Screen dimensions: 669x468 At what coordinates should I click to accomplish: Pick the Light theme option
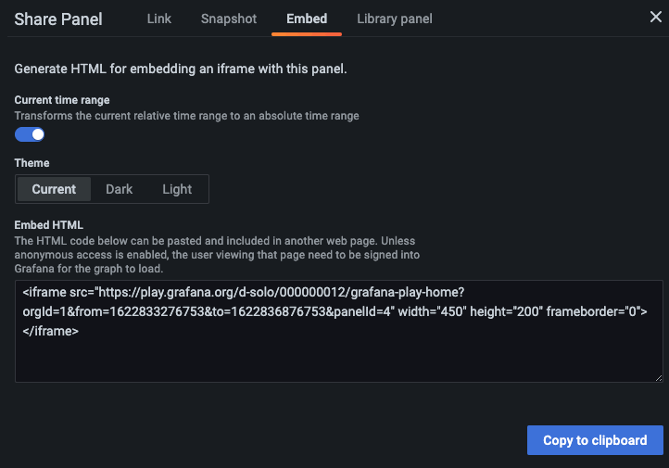[x=177, y=189]
